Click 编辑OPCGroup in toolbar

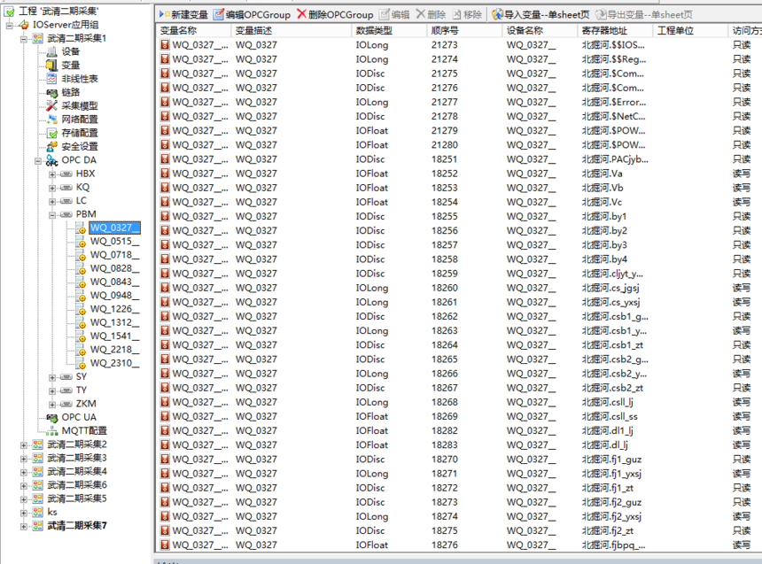(x=253, y=14)
